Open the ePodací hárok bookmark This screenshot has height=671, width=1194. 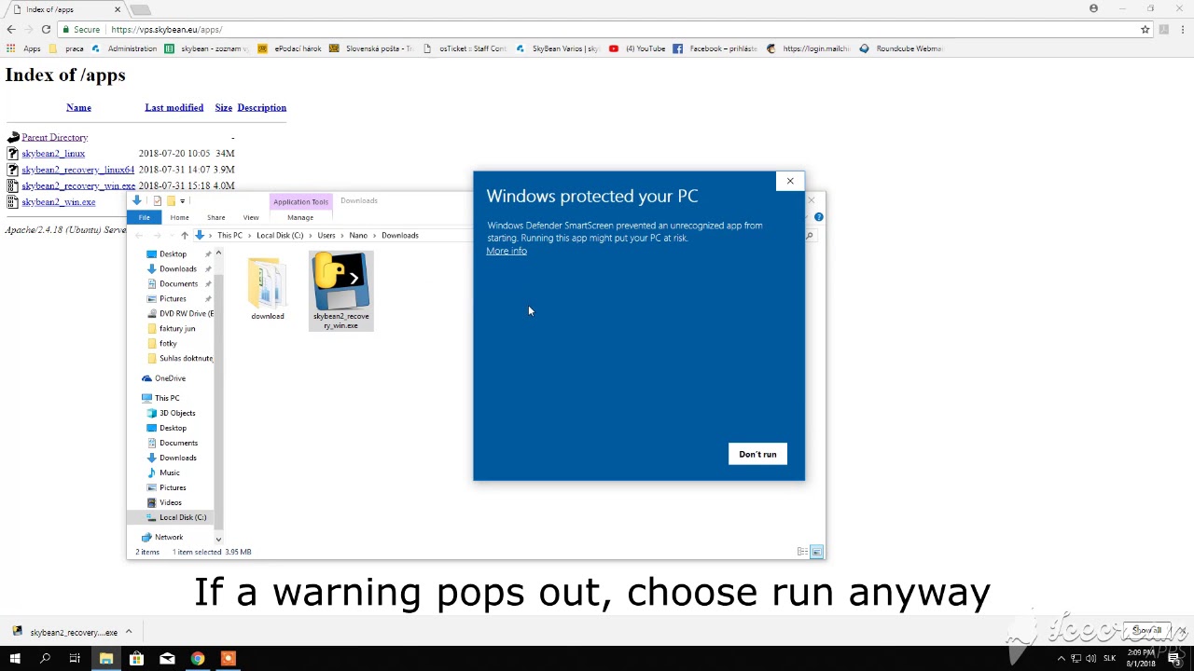[289, 48]
